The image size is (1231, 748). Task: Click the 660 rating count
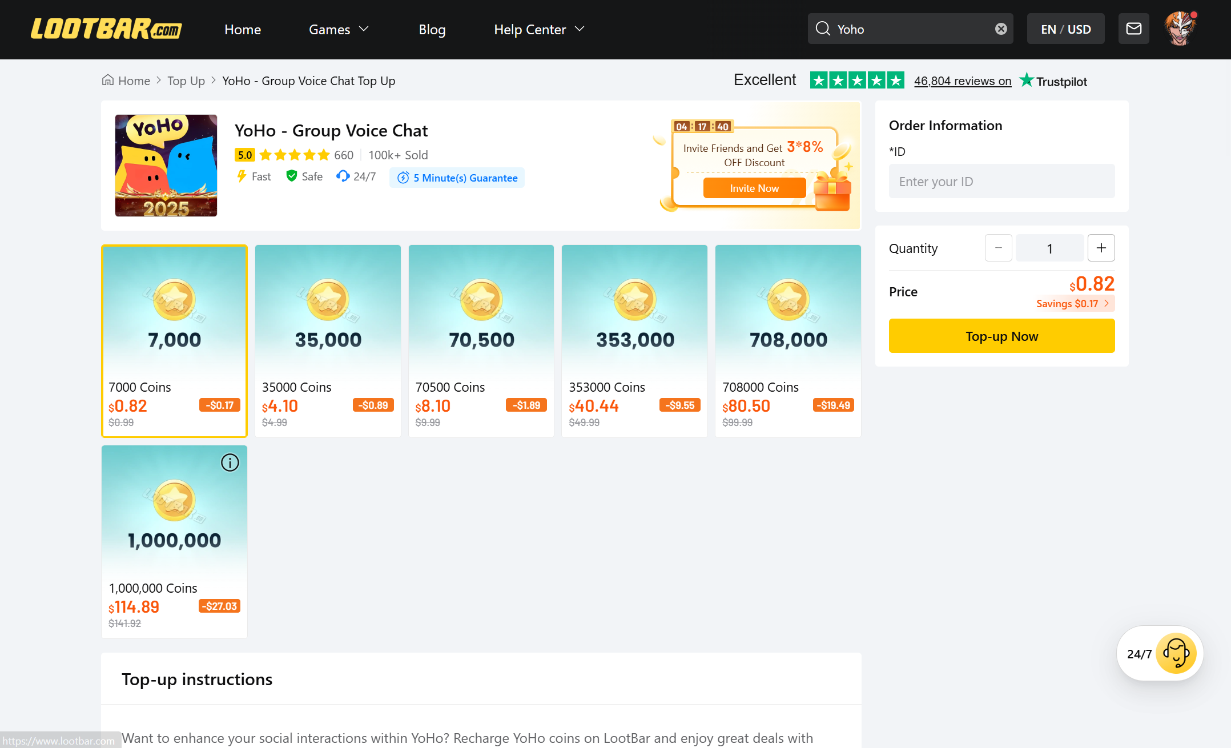(344, 155)
